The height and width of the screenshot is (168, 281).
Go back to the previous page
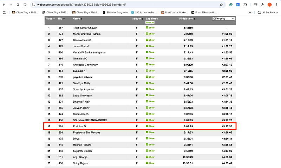4,5
